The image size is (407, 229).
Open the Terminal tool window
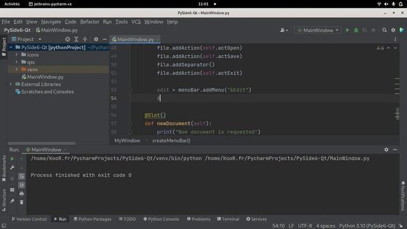click(228, 219)
